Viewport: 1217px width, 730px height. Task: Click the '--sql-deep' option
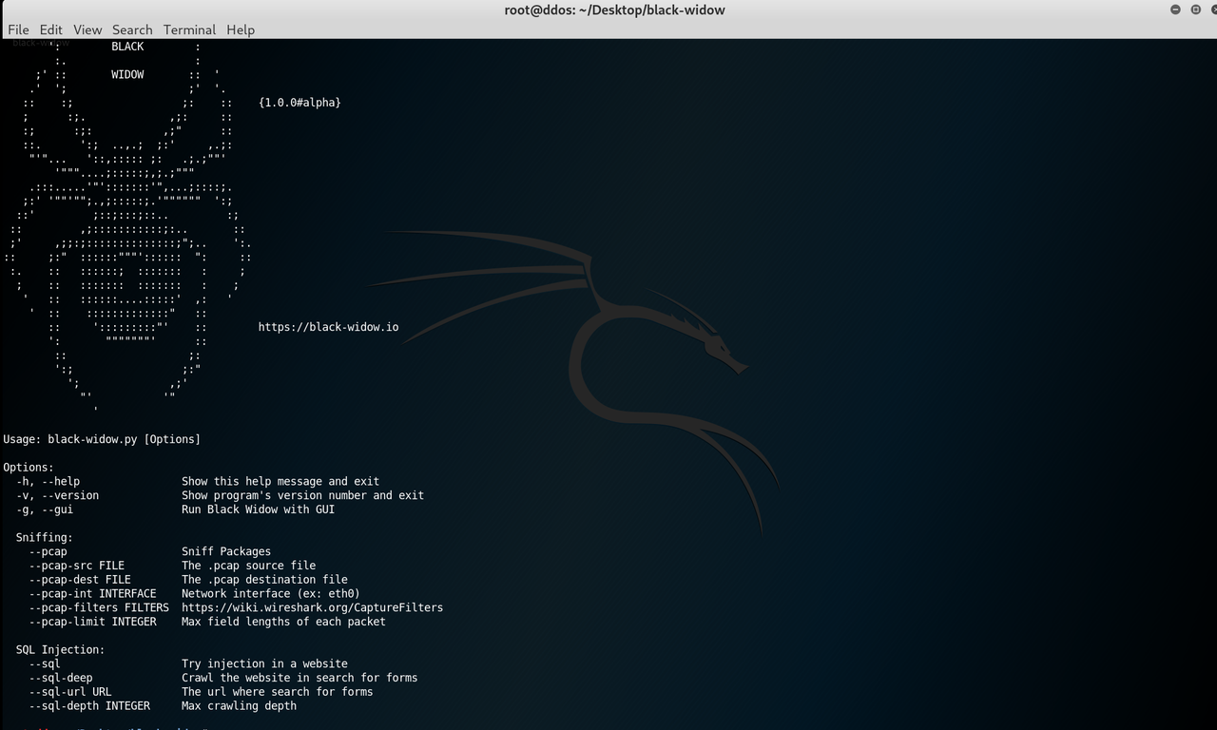[61, 678]
